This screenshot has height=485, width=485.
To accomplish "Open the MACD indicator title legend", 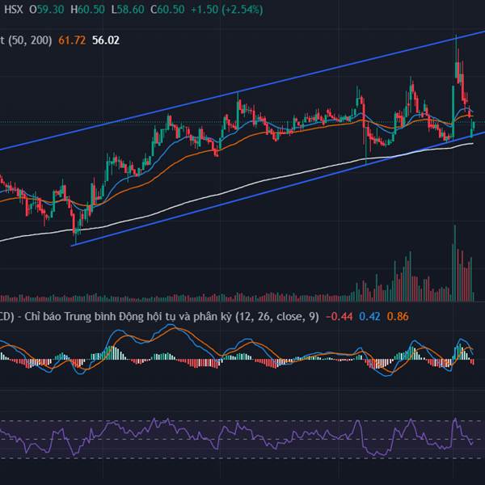I will pos(162,316).
